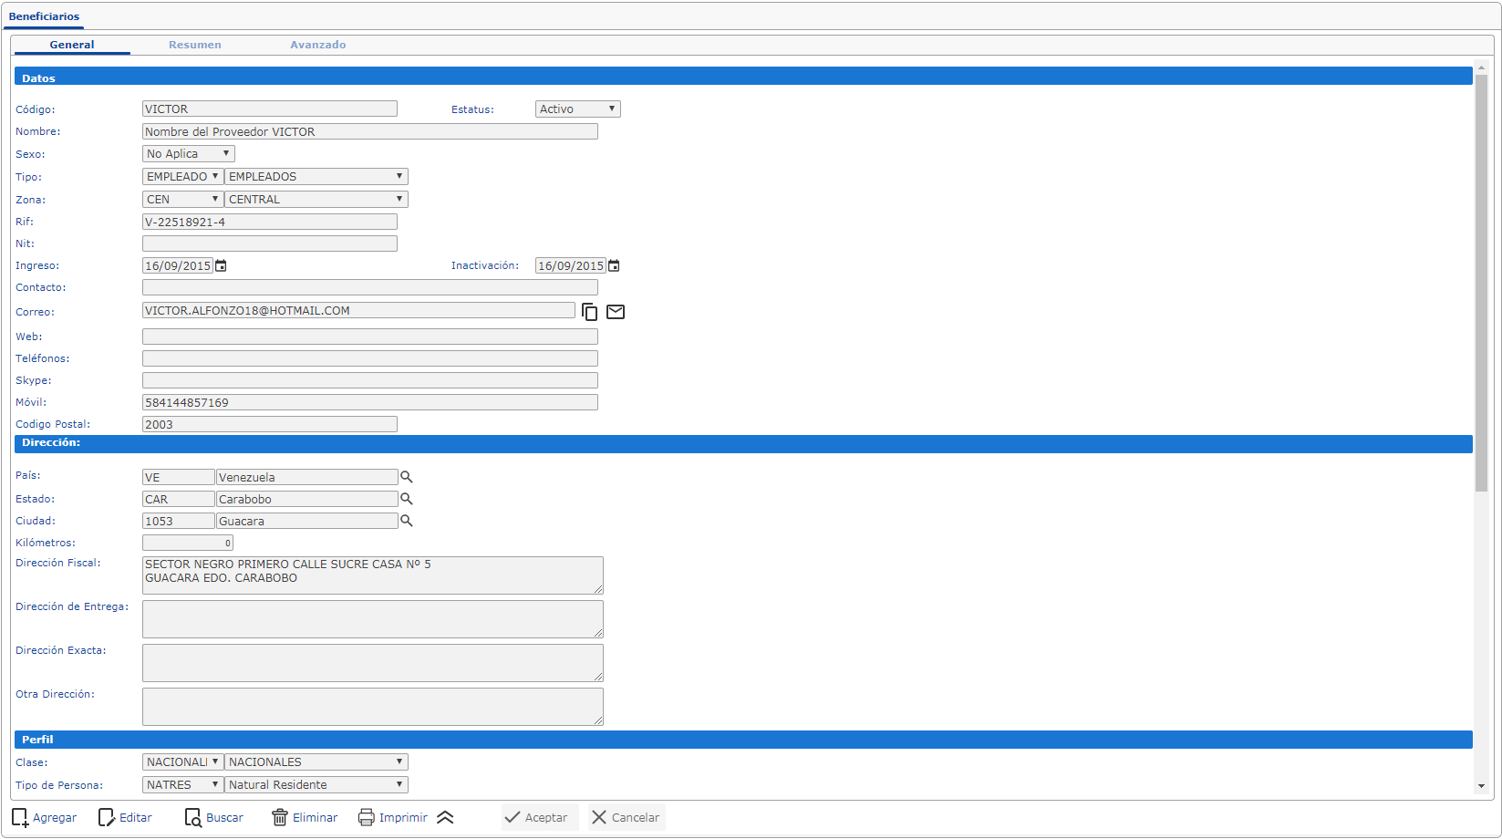Click the Código field containing VICTOR
The width and height of the screenshot is (1502, 839).
tap(270, 109)
